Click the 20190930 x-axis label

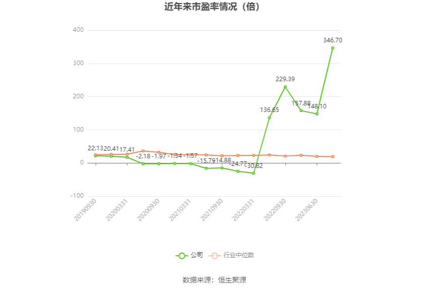coord(85,210)
